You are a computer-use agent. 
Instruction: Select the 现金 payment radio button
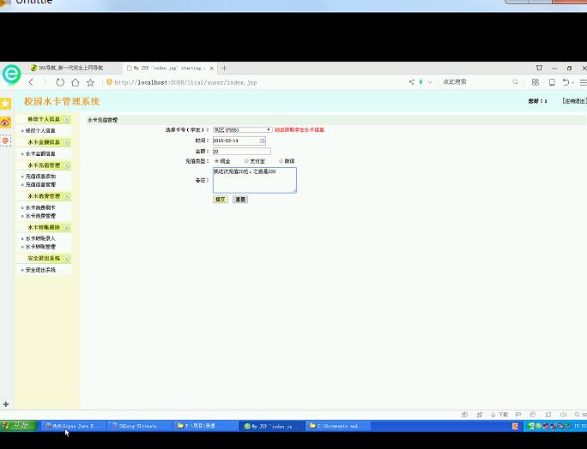tap(217, 161)
